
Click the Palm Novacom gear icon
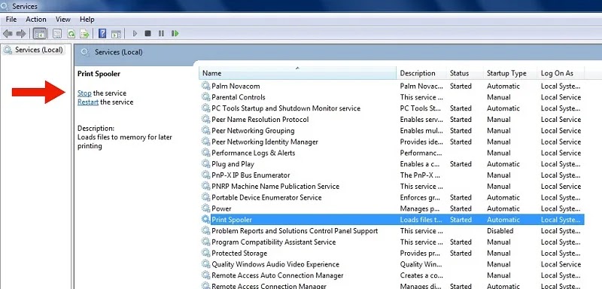click(x=206, y=86)
